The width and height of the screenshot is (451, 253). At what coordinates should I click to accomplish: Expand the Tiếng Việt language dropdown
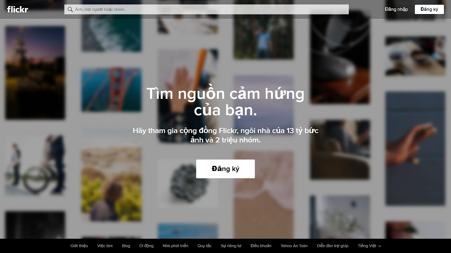369,246
